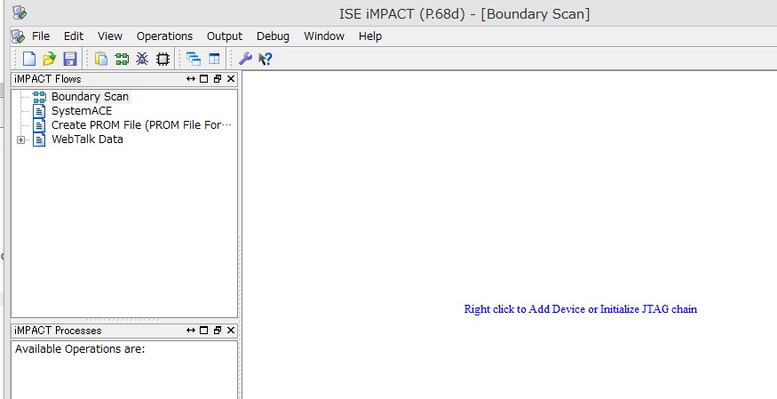Click the Debug Chain bug icon
777x399 pixels.
tap(142, 59)
